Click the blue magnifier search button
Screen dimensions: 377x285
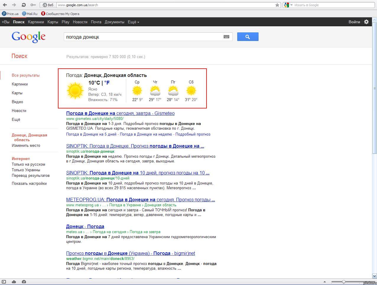(x=248, y=37)
